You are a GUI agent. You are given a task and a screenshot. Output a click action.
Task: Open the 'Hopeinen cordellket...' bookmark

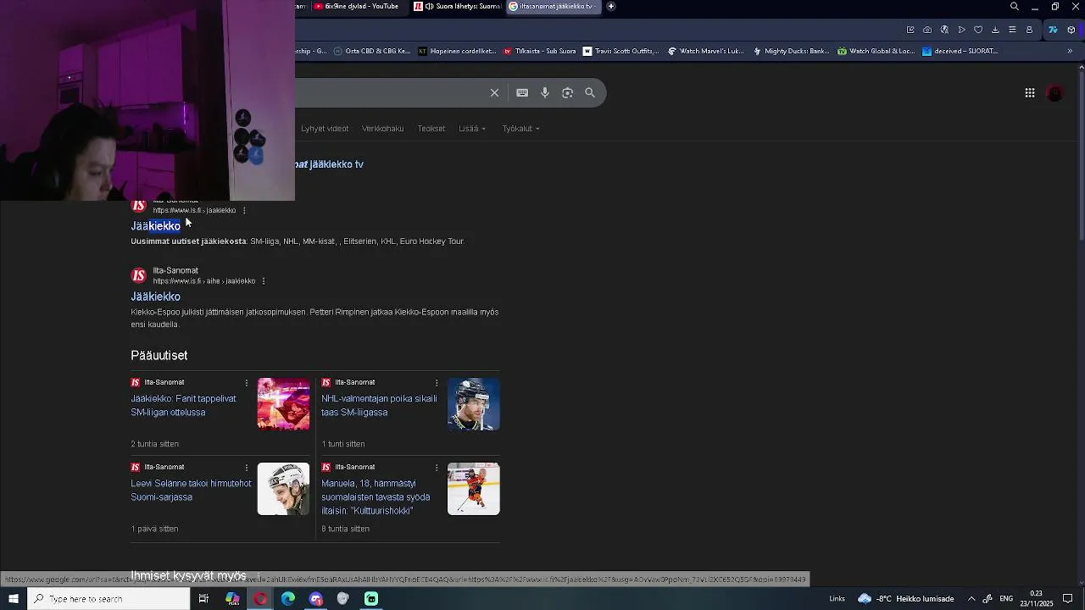(458, 51)
